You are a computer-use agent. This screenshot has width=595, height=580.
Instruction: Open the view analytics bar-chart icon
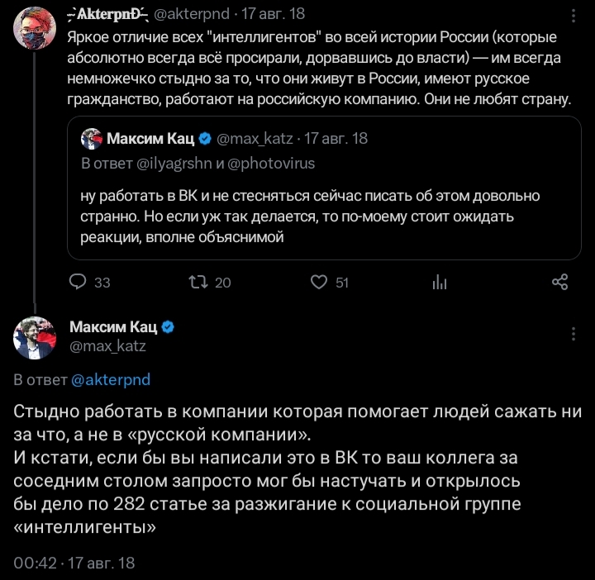(x=439, y=283)
